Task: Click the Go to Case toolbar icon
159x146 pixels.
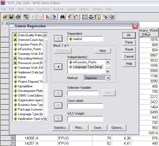Action: coord(48,17)
